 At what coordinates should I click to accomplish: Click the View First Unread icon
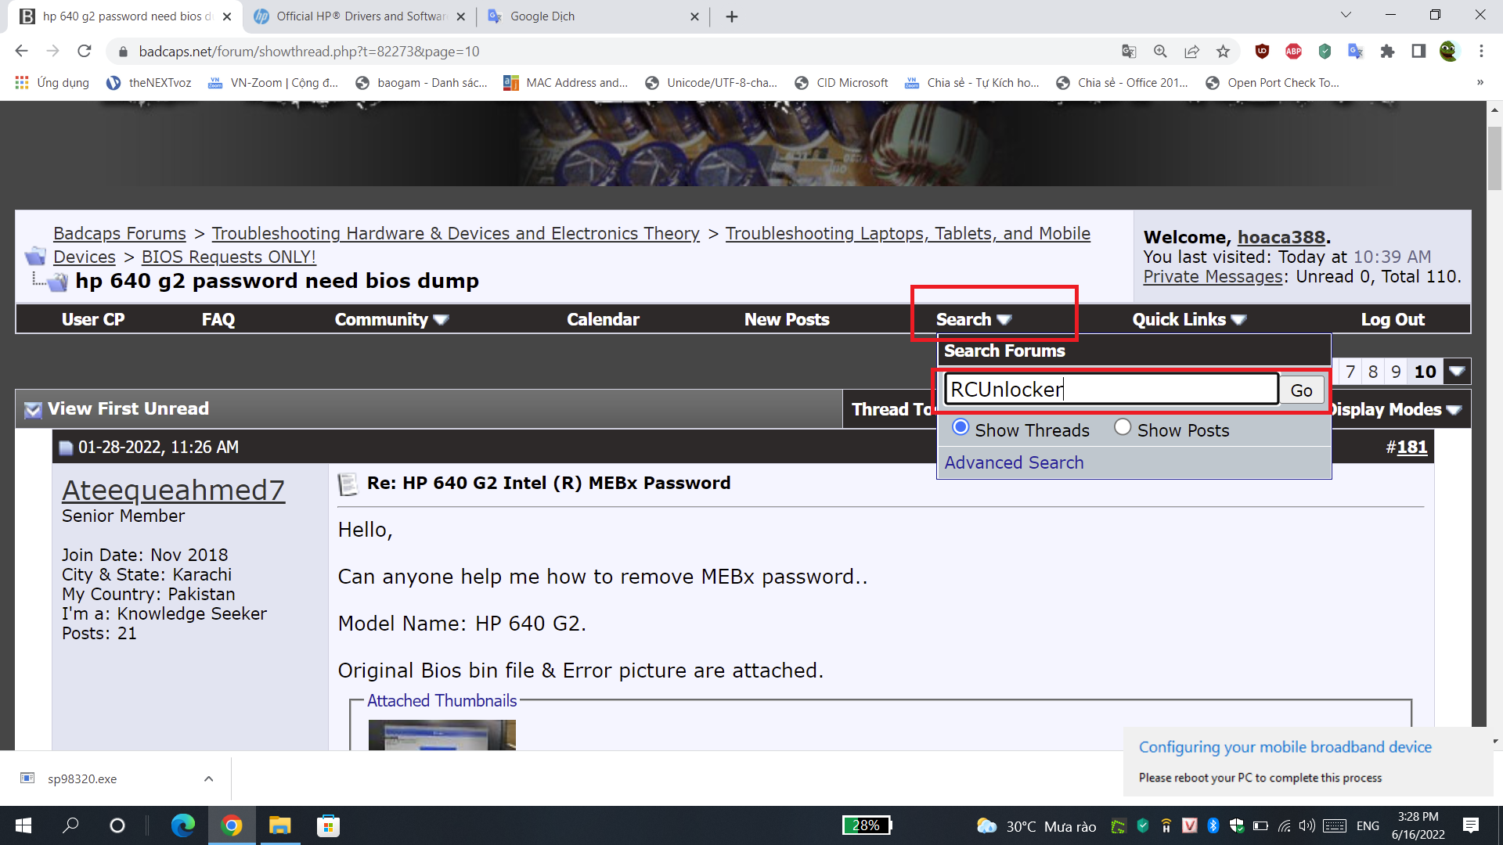coord(33,410)
